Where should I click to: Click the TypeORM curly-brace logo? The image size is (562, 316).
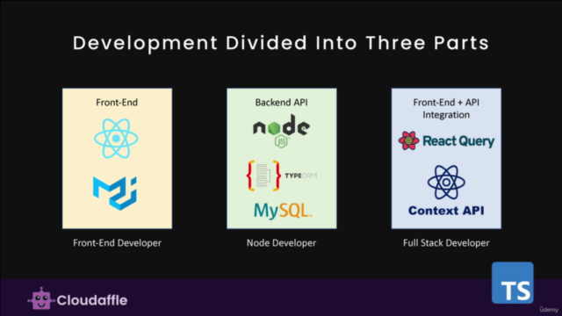click(x=263, y=176)
